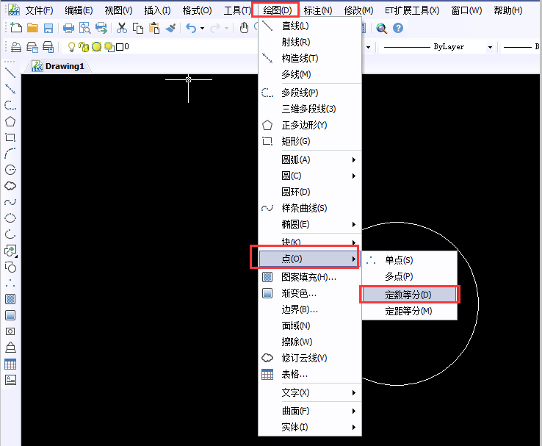
Task: Pick the Revision Cloud tool in left toolbar
Action: (10, 186)
